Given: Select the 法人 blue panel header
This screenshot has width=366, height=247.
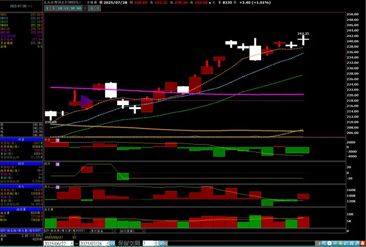Looking at the screenshot, I should 21,187.
